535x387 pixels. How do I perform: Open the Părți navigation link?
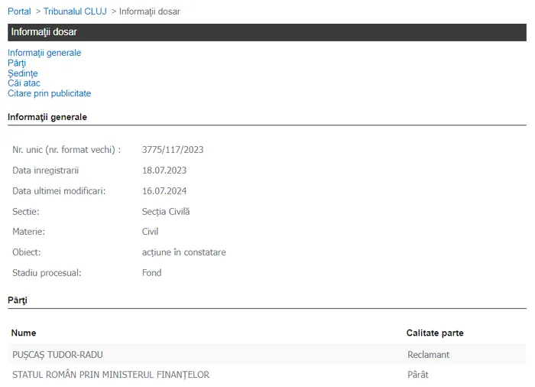(x=17, y=63)
